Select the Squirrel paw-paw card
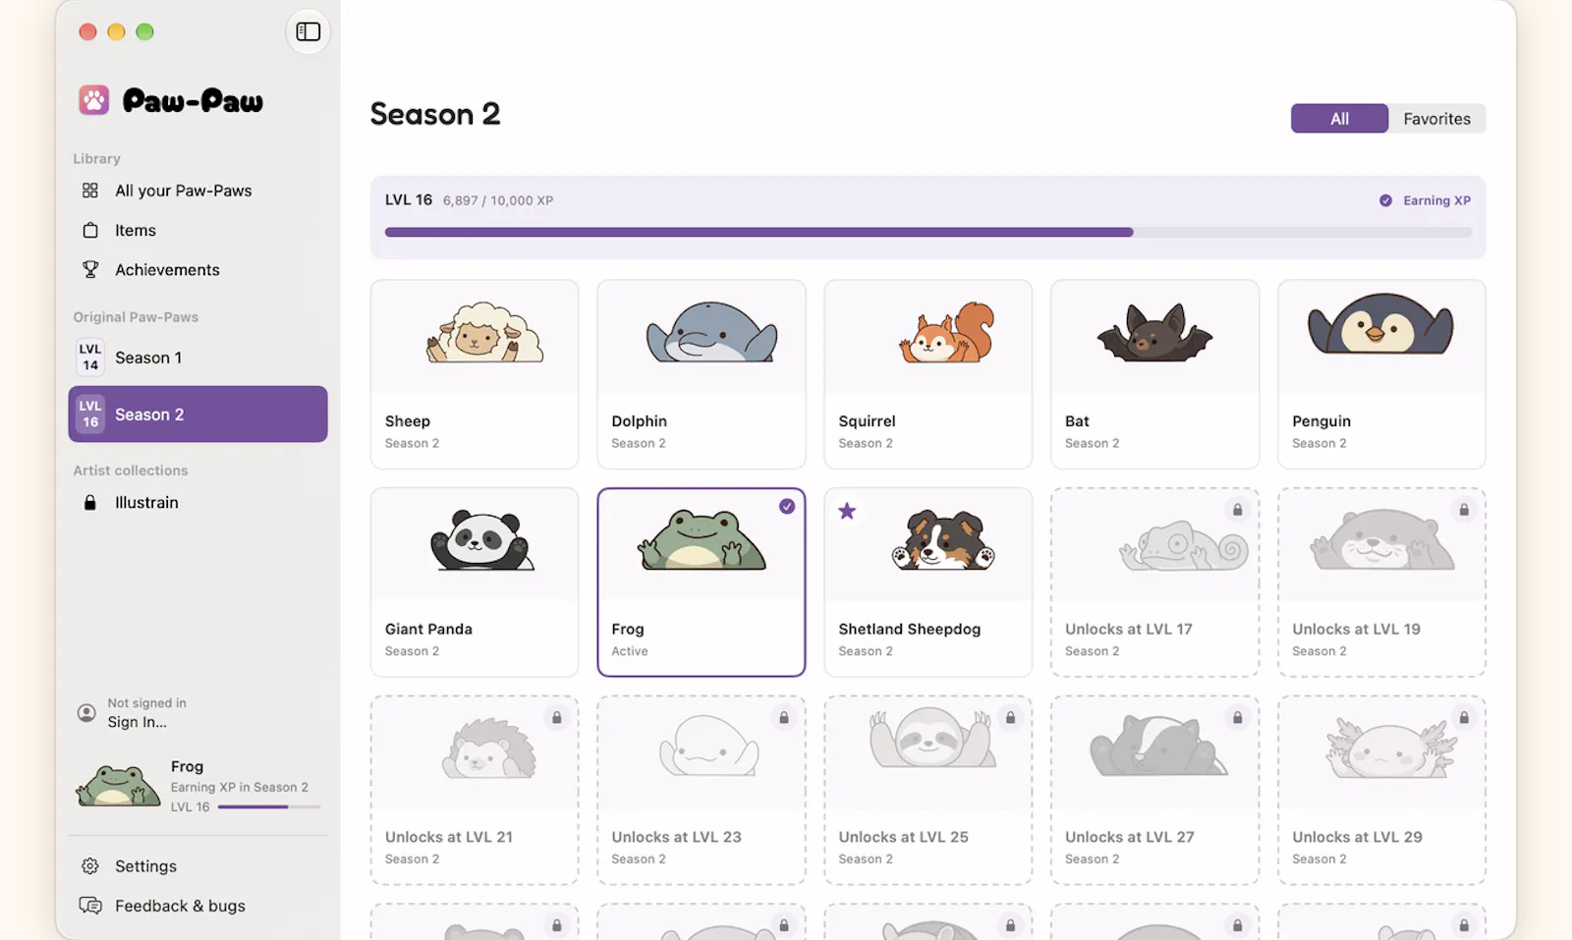 (928, 374)
